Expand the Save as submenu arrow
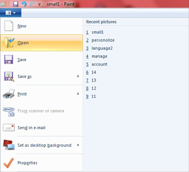189x172 pixels. click(78, 76)
